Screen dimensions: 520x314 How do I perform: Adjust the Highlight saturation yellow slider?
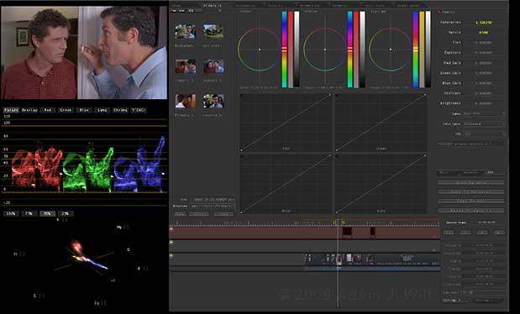tap(422, 50)
